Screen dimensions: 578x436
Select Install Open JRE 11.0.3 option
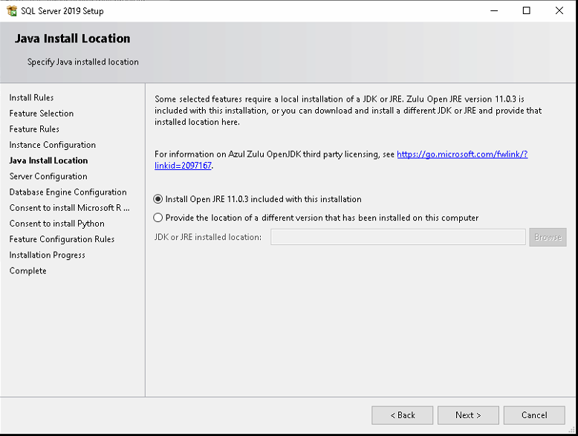[158, 199]
